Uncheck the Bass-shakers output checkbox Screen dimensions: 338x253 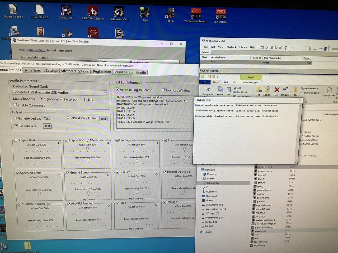(16, 126)
